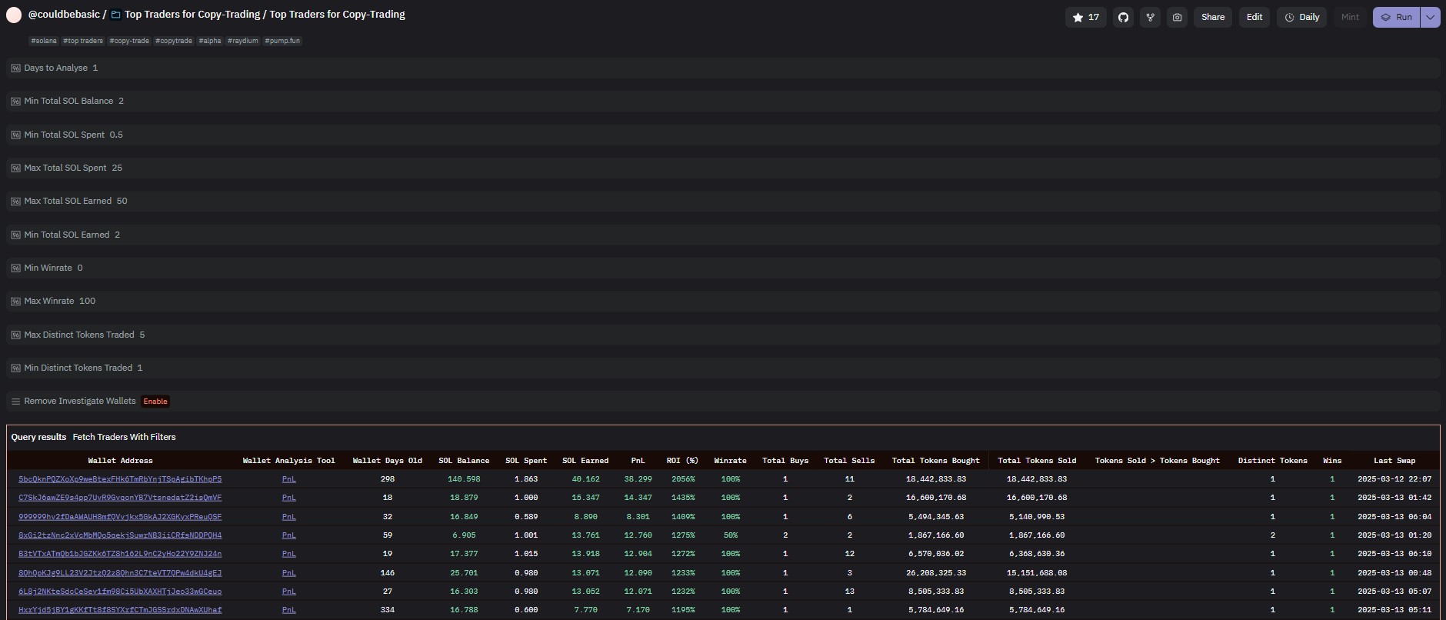Edit the Max Total SOL Spent field
This screenshot has height=620, width=1446.
(x=117, y=168)
